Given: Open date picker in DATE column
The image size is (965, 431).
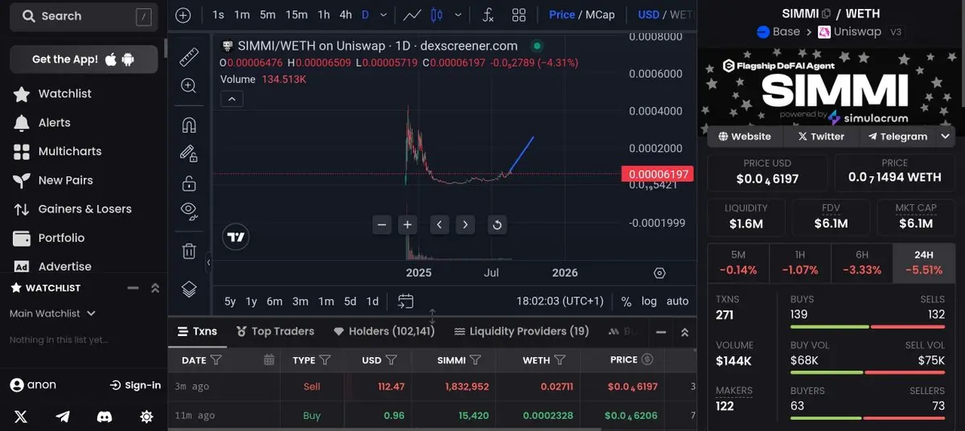Looking at the screenshot, I should coord(269,360).
